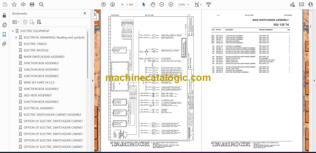Image resolution: width=316 pixels, height=153 pixels.
Task: Add a new bookmark
Action: coord(32,22)
